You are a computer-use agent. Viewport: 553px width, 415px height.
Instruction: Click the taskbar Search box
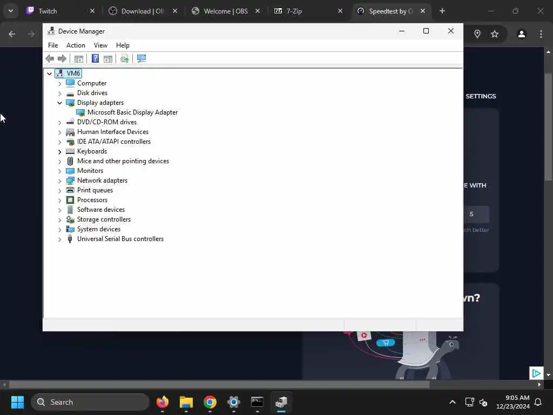point(90,402)
